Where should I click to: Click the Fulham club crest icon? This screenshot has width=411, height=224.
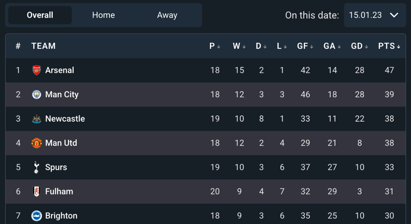point(37,191)
